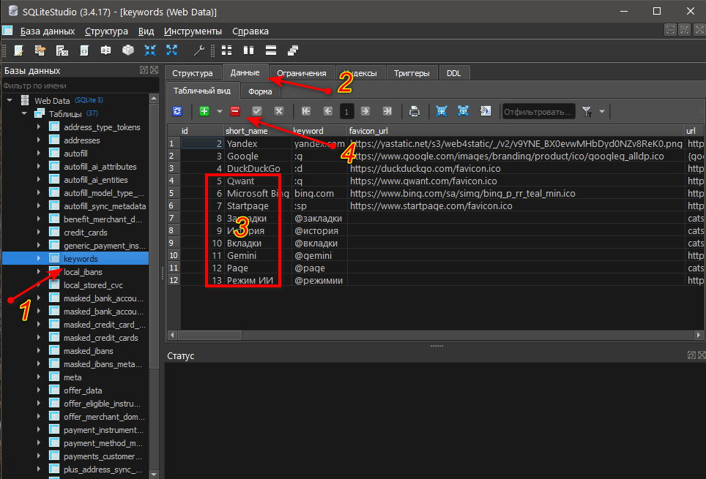Screen dimensions: 706x479
Task: Open the Структура menu
Action: (x=106, y=31)
